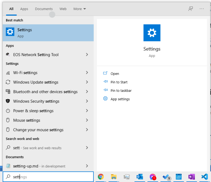
Task: Choose Pin to Start
Action: (119, 82)
